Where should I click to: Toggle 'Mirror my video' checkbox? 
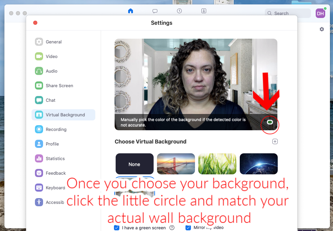click(188, 228)
